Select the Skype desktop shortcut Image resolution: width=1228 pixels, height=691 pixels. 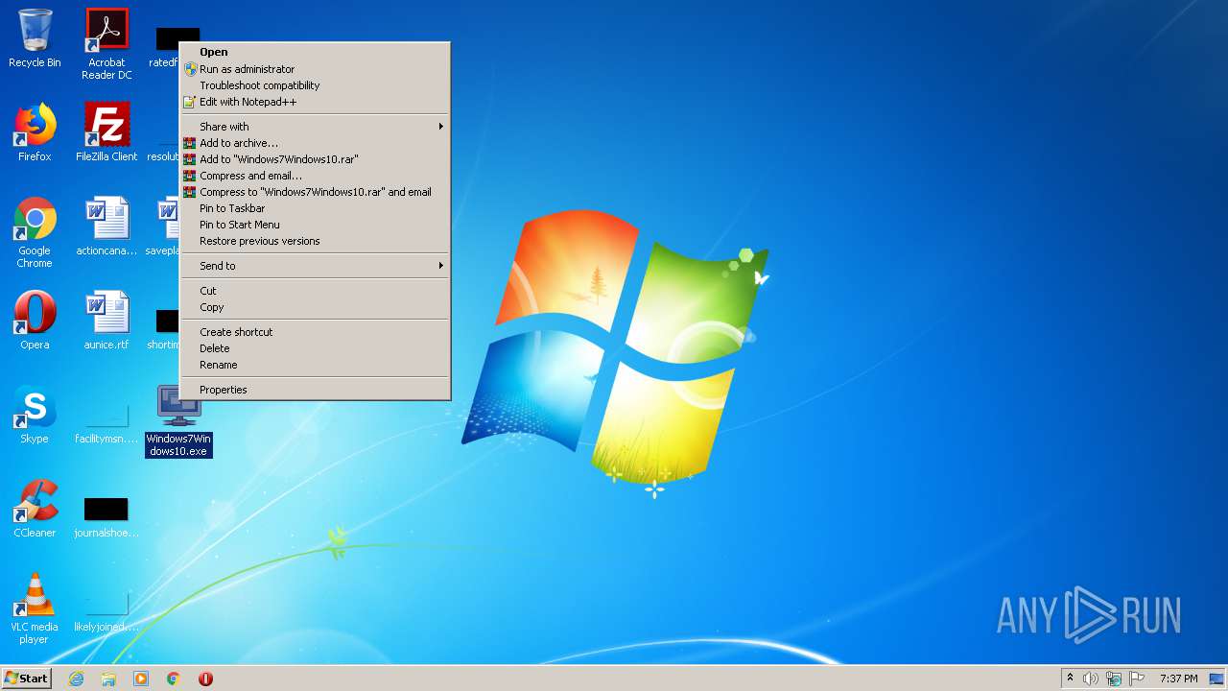pyautogui.click(x=35, y=415)
